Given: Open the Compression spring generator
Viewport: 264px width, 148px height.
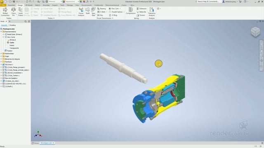Looking at the screenshot, I should [x=131, y=11].
